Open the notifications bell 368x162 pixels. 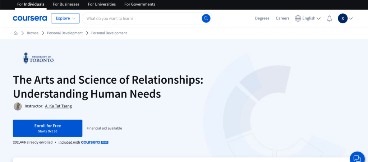329,18
